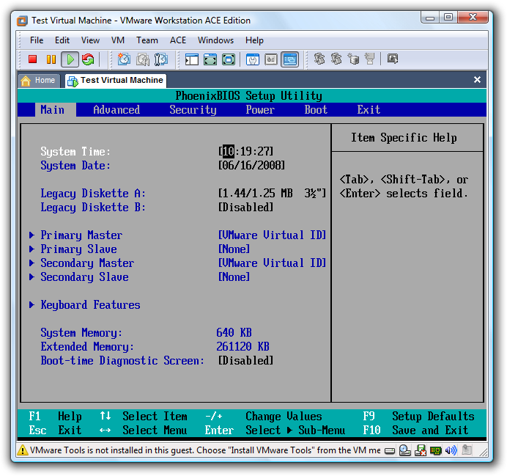This screenshot has height=476, width=507.
Task: Expand the Primary Master submenu arrow
Action: 32,235
